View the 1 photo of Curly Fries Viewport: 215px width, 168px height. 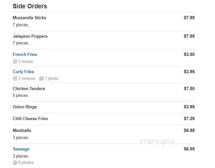tap(51, 79)
